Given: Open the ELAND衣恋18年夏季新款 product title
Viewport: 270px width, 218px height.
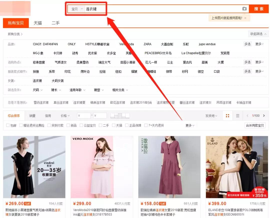Looking at the screenshot, I should click(235, 212).
